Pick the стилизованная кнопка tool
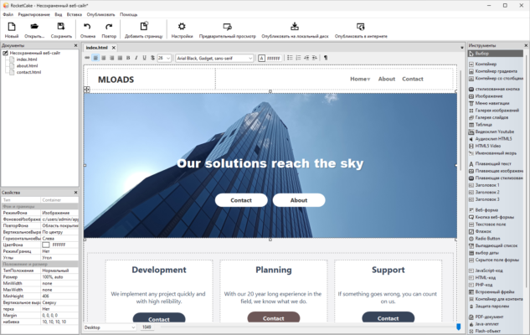Image resolution: width=530 pixels, height=335 pixels. [x=494, y=89]
